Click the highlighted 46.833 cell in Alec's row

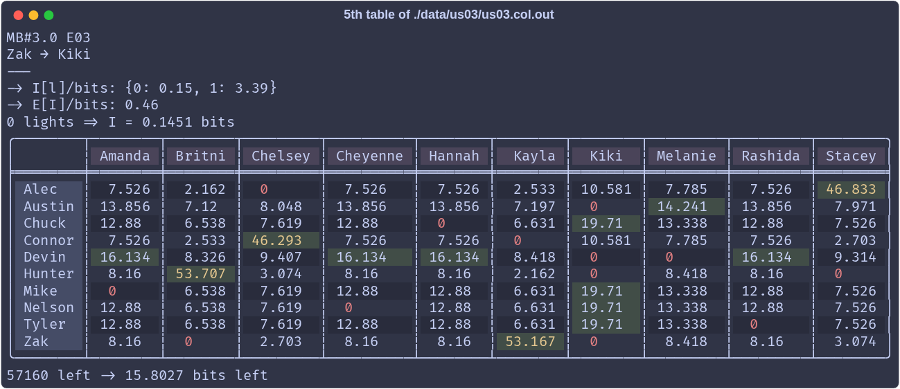coord(852,190)
